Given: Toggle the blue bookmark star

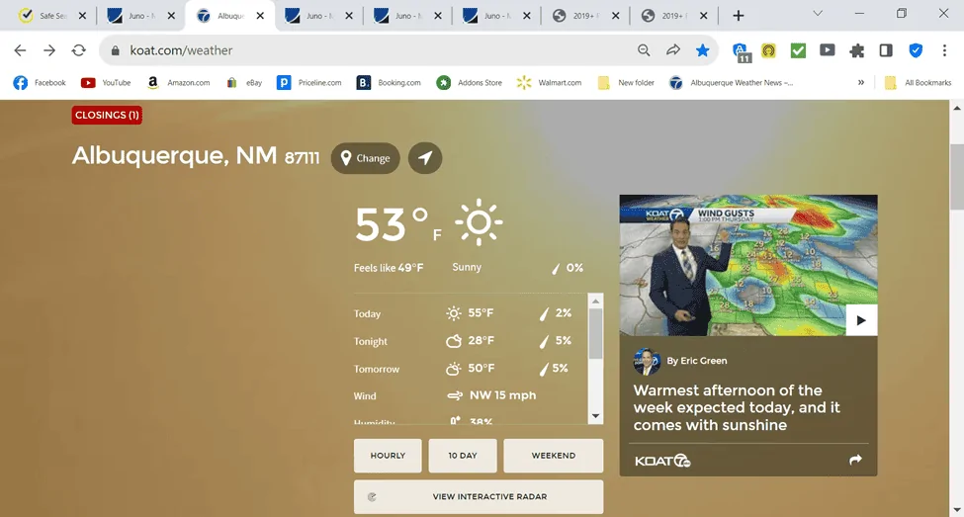Looking at the screenshot, I should pyautogui.click(x=702, y=50).
